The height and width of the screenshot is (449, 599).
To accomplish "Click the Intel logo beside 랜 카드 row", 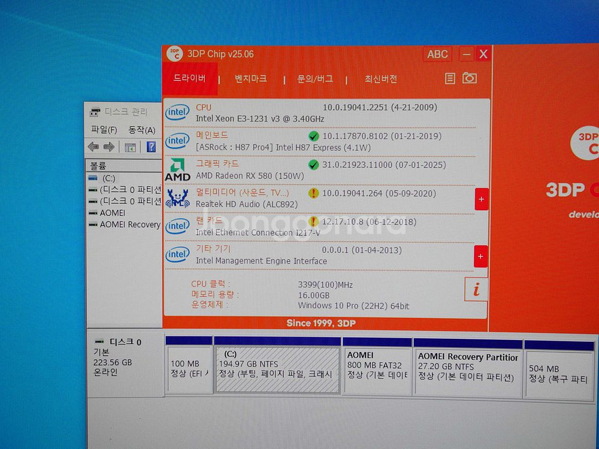I will [x=177, y=226].
